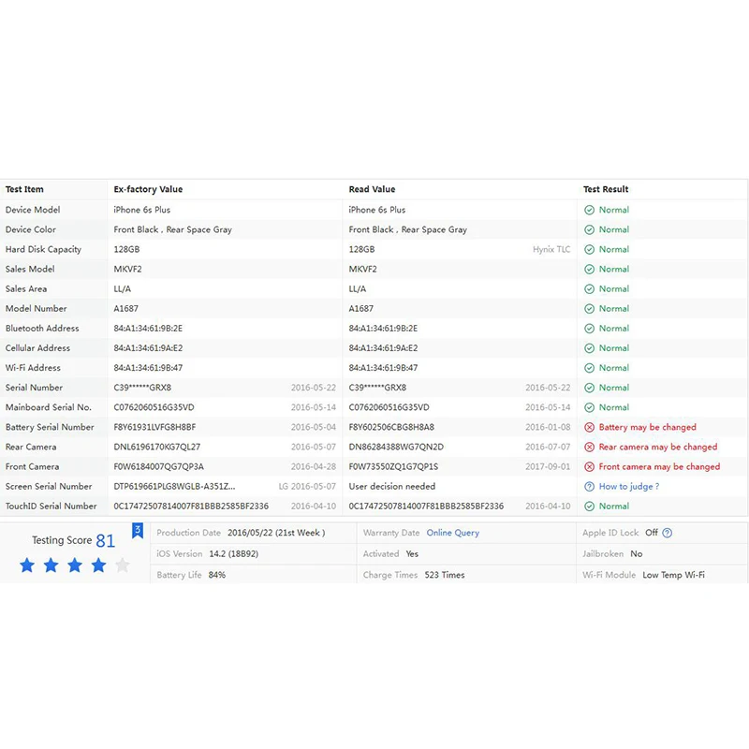Click the Jailbroken No value
The width and height of the screenshot is (749, 749).
click(637, 553)
